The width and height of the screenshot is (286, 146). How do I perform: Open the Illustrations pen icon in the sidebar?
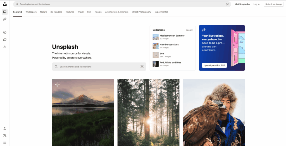tap(5, 19)
